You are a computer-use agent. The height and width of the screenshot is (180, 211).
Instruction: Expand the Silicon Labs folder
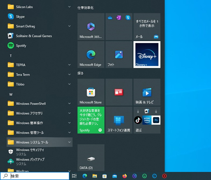(x=70, y=7)
